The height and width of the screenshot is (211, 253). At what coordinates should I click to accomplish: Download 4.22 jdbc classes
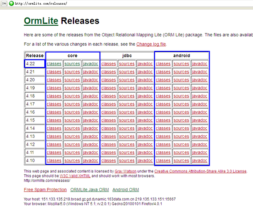(109, 64)
